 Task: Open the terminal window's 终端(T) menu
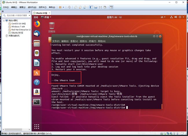click(93, 41)
